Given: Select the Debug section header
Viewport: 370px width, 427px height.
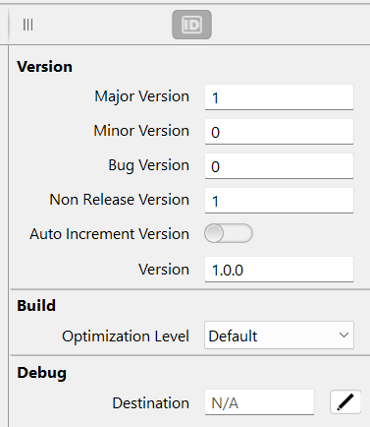Looking at the screenshot, I should pyautogui.click(x=42, y=373).
